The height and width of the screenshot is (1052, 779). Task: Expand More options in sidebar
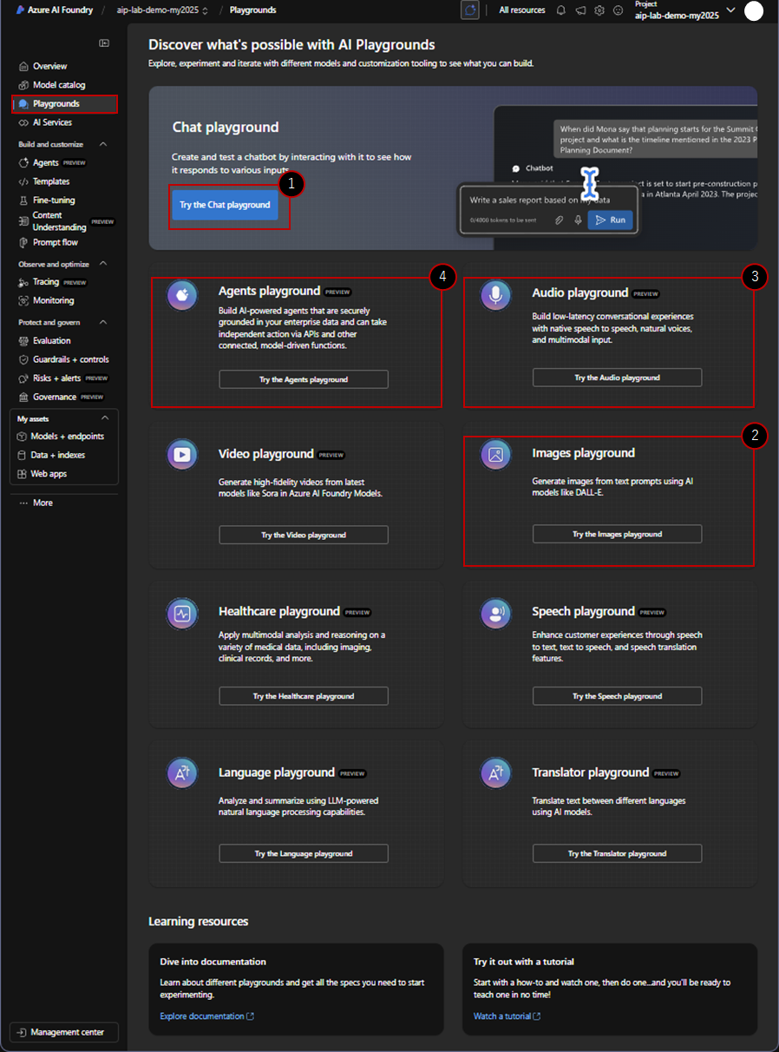[x=36, y=503]
